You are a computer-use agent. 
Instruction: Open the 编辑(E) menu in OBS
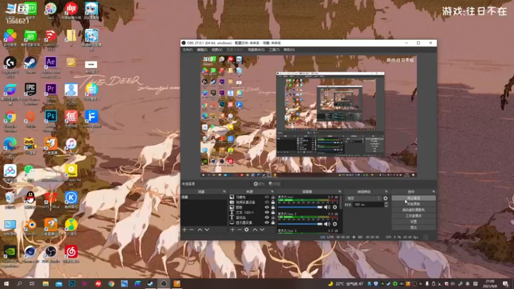tap(202, 50)
